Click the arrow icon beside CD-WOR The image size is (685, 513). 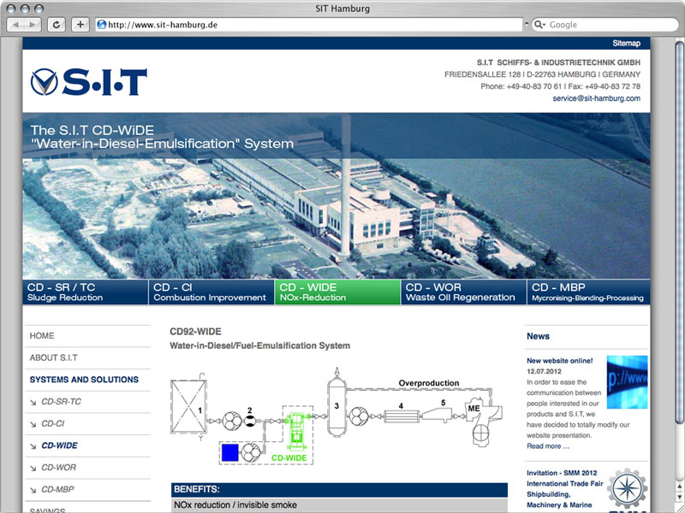33,469
